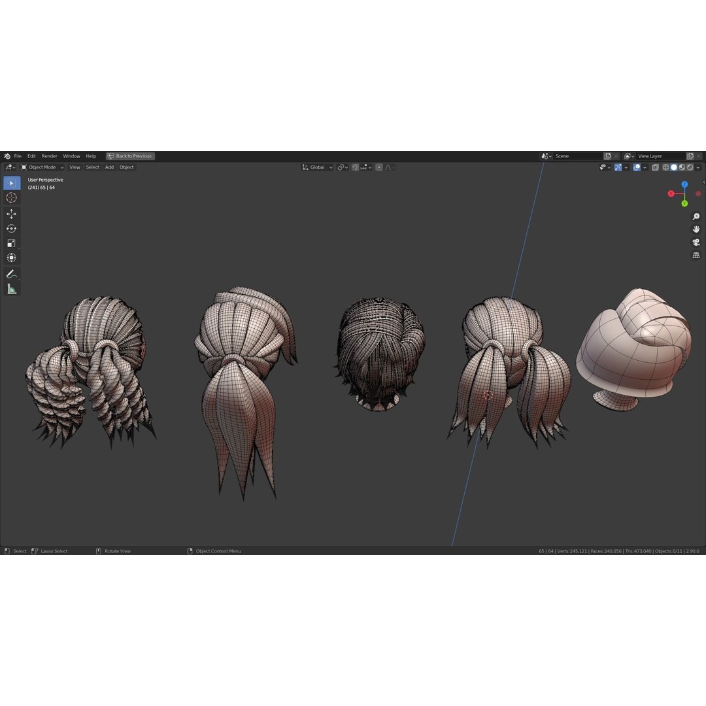Open the Render menu
The width and height of the screenshot is (706, 706).
(x=50, y=156)
